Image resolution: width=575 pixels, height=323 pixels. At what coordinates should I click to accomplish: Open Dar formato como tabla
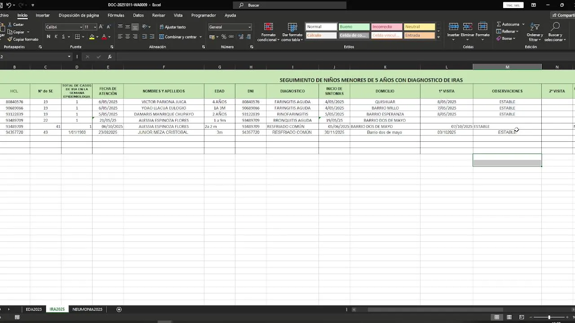click(x=292, y=32)
